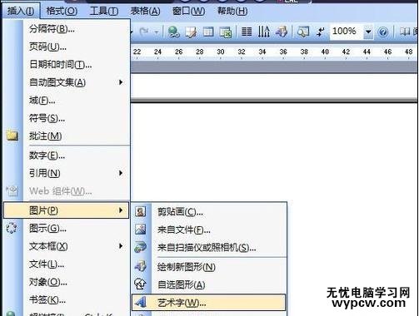Click the Insert Excel Worksheet icon
The image size is (419, 316).
pos(226,32)
